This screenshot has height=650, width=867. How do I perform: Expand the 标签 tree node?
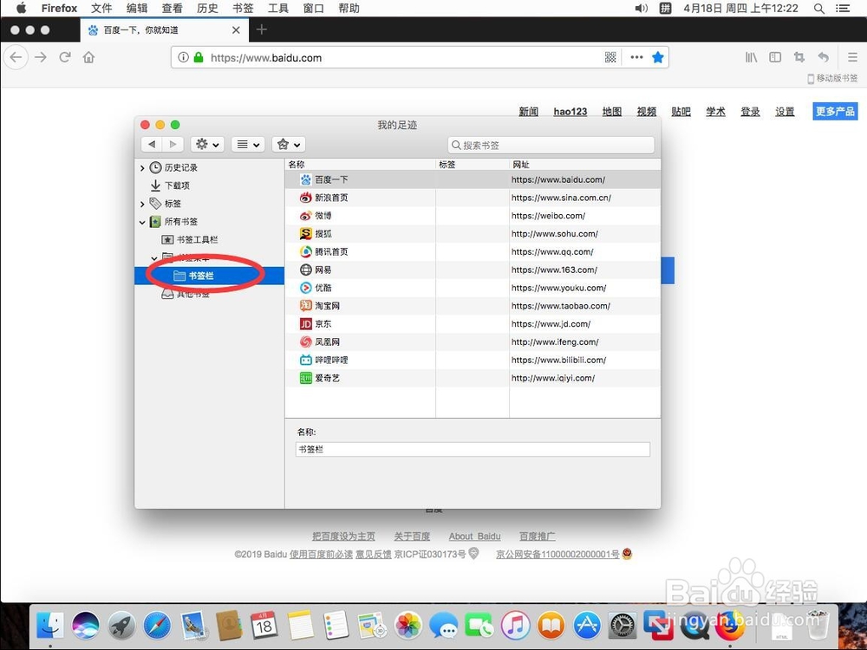(x=142, y=204)
